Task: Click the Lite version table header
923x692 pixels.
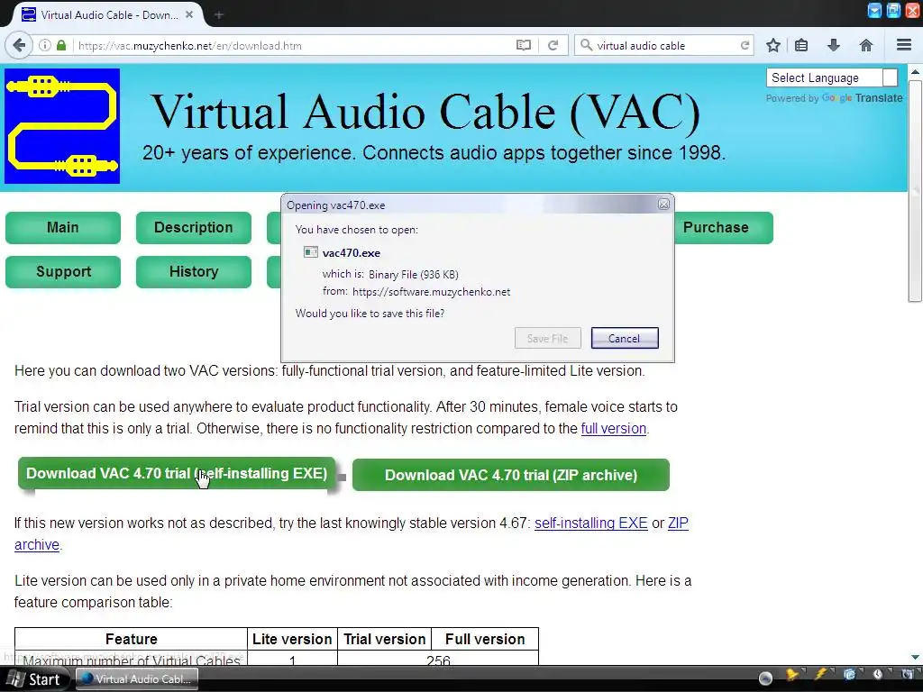Action: pyautogui.click(x=292, y=639)
